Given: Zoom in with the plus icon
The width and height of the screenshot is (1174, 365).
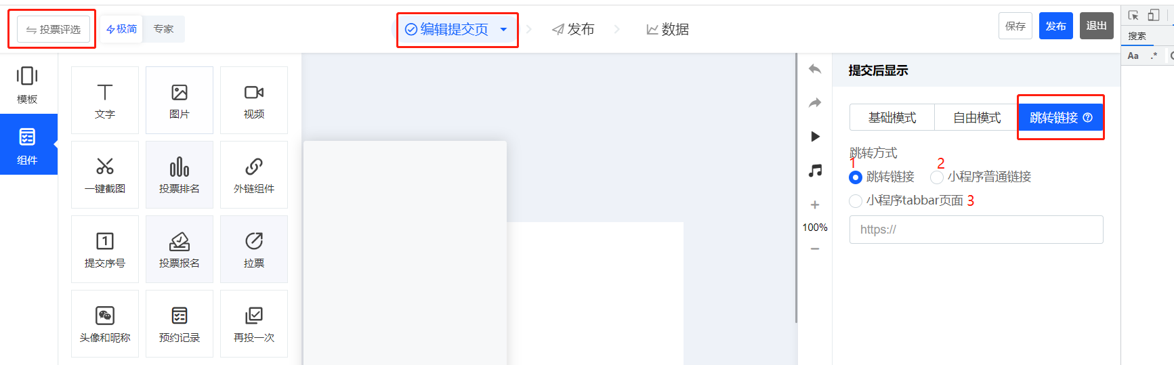Looking at the screenshot, I should tap(815, 205).
